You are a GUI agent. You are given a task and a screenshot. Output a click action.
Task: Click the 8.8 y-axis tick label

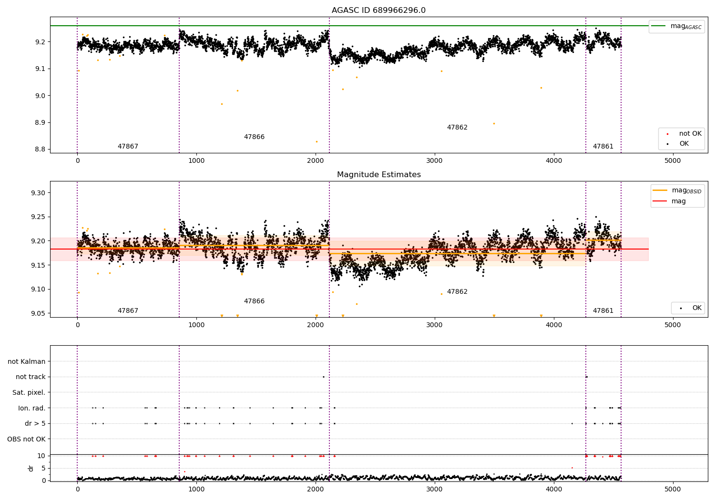point(40,150)
